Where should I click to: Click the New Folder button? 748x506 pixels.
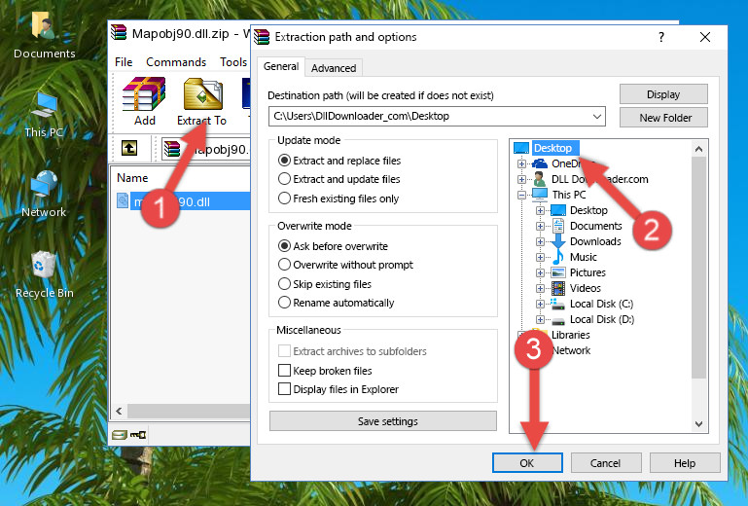click(x=663, y=118)
